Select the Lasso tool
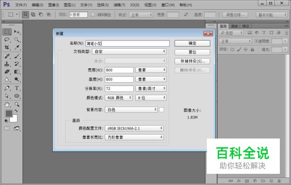Screen dimensions: 291x185 [x=7, y=40]
